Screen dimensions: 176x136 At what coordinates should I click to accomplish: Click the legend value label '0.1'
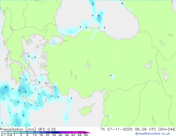click(3, 135)
